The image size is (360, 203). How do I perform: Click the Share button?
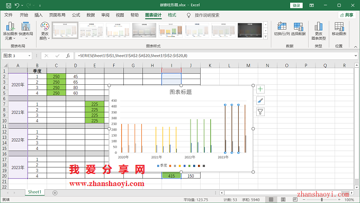347,15
